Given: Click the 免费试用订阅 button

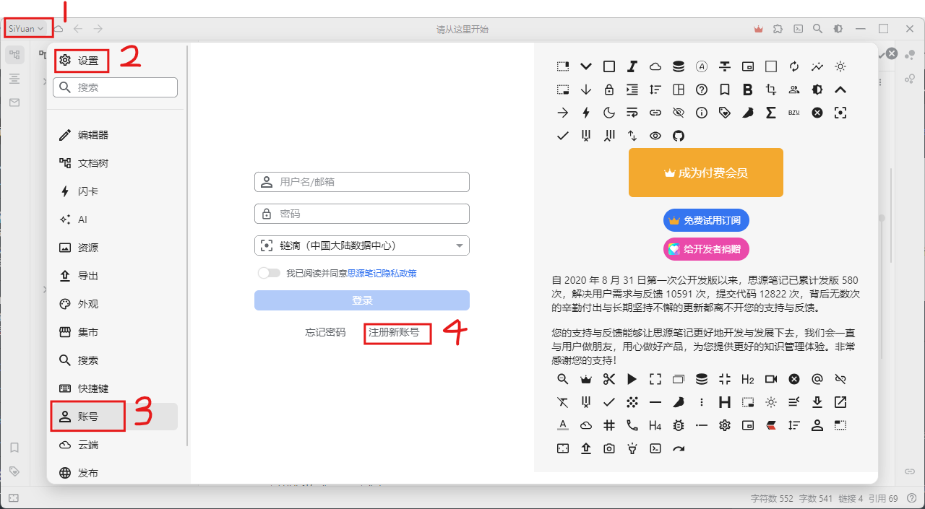Looking at the screenshot, I should 706,220.
